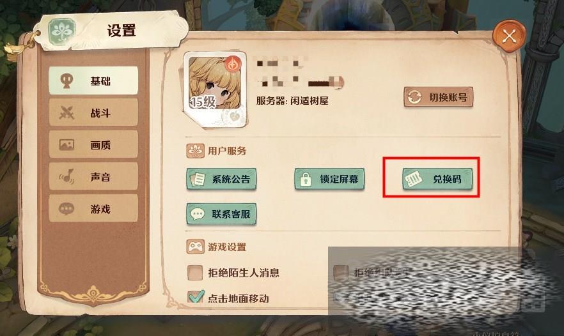Open the 画质 graphics tab
Viewport: 564px width, 336px height.
point(93,144)
